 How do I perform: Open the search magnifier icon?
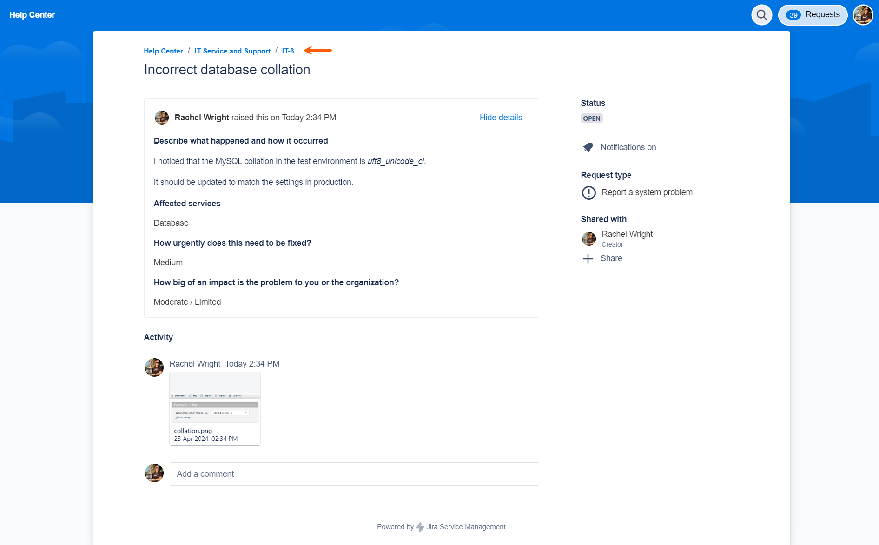761,15
